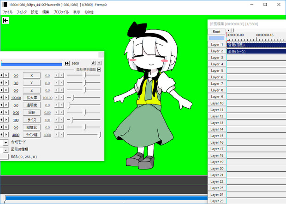This screenshot has height=204, width=286.
Task: Toggle visibility of Layer 2
Action: tap(216, 52)
